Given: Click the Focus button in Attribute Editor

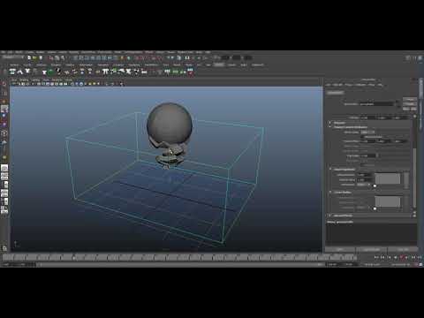Looking at the screenshot, I should (410, 100).
